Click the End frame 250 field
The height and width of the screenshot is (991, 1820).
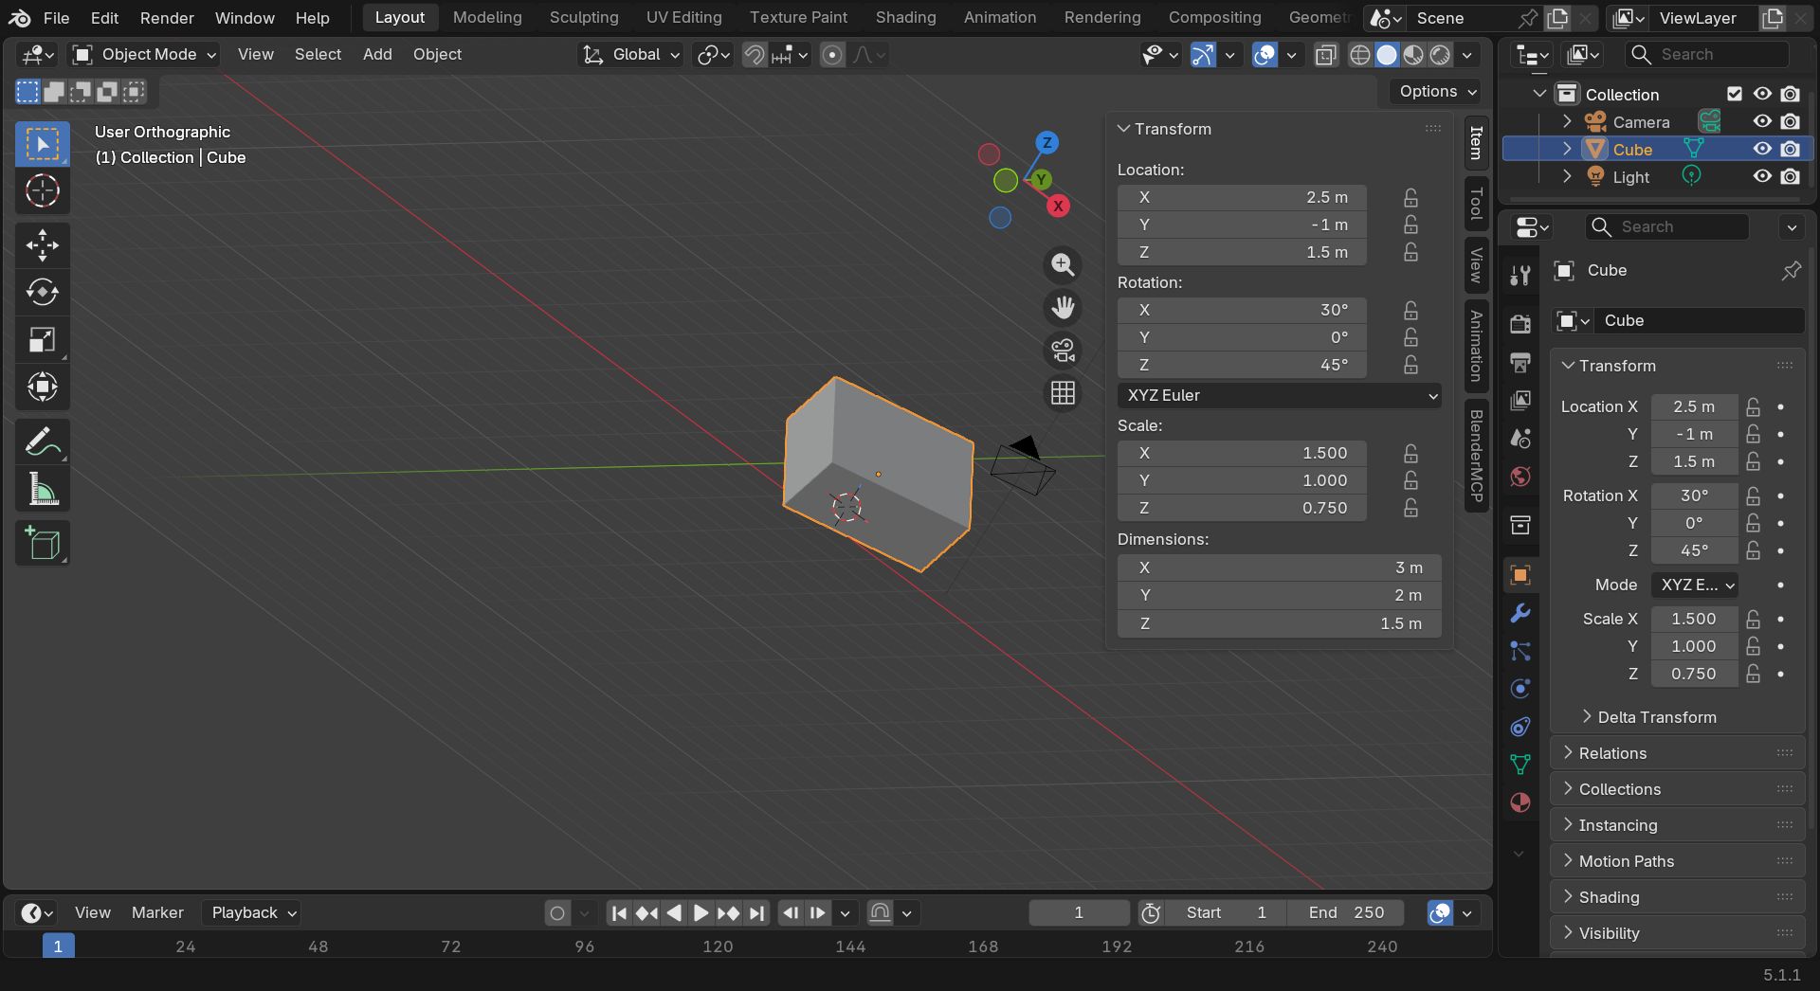tap(1346, 912)
